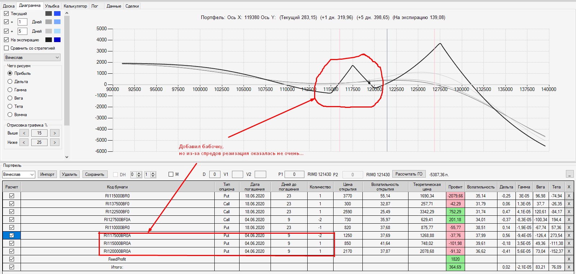Select the Прибыль radio button
576x274 pixels.
(10, 73)
